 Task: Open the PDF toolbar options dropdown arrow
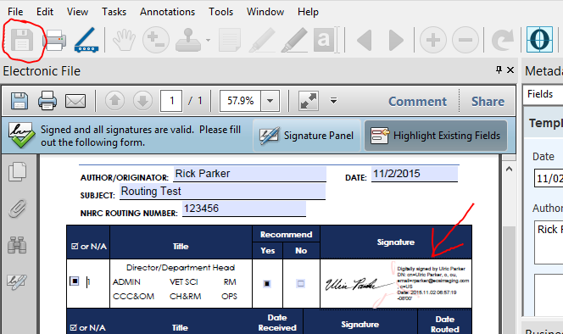[x=333, y=101]
